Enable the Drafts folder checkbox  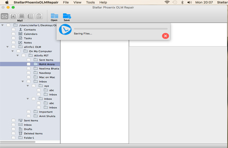click(13, 129)
